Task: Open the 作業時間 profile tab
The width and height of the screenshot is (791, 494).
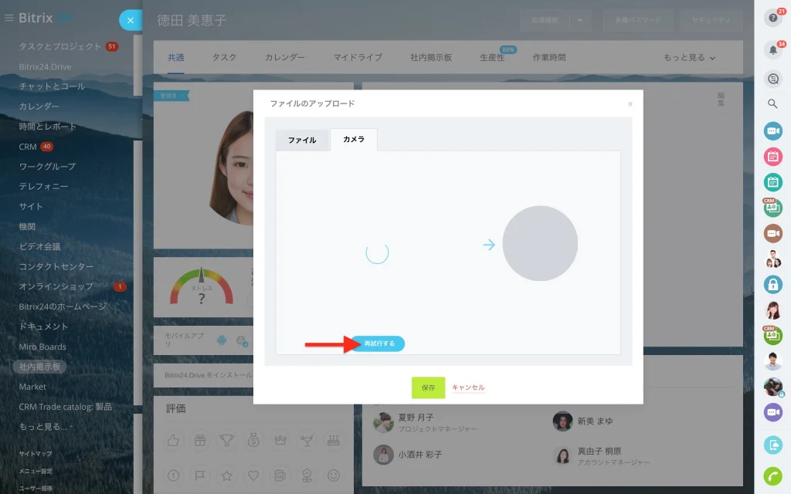Action: [x=549, y=57]
